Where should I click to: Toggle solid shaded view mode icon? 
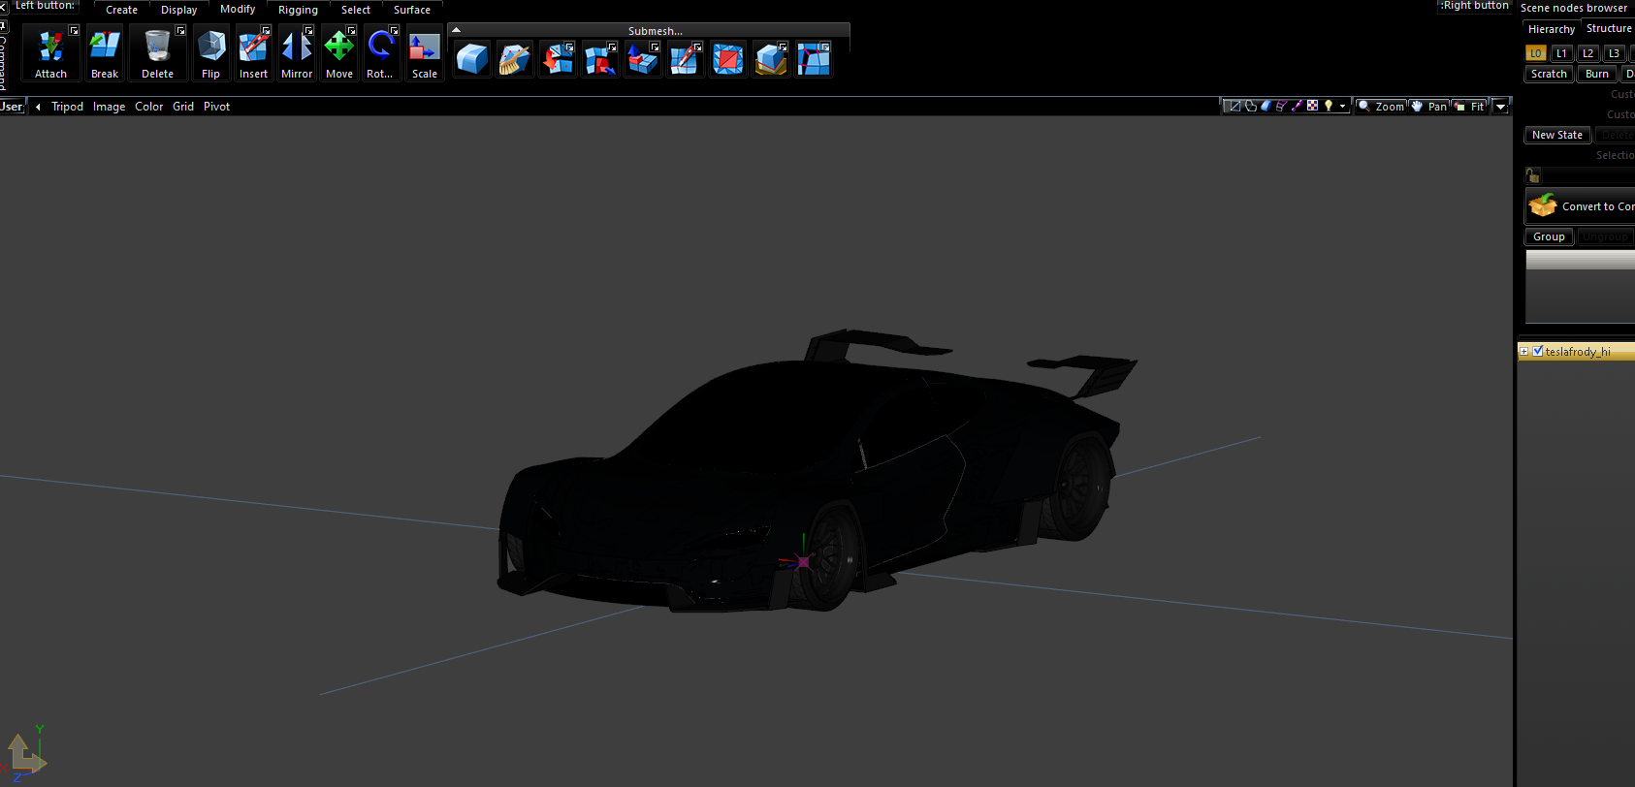(x=1266, y=107)
